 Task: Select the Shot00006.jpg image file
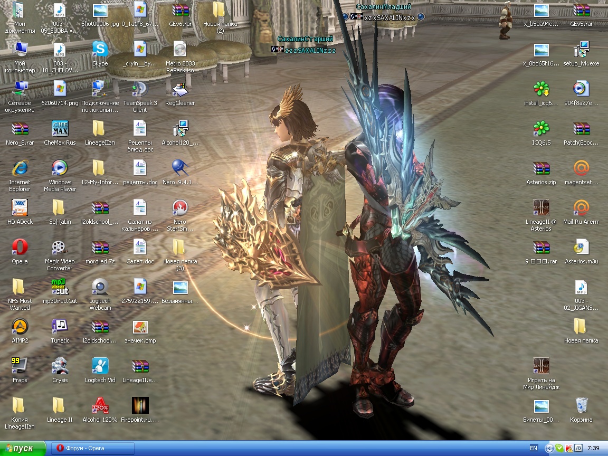pos(100,11)
